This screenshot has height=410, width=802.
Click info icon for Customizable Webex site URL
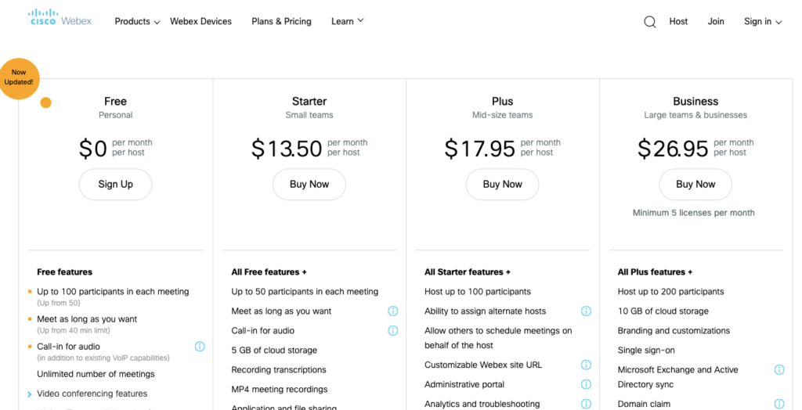click(x=586, y=365)
